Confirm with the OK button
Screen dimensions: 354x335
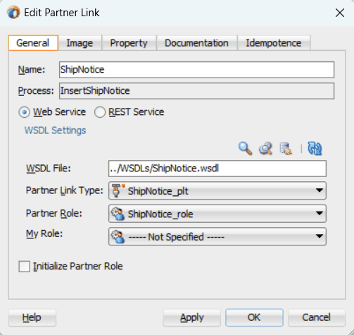pos(254,317)
